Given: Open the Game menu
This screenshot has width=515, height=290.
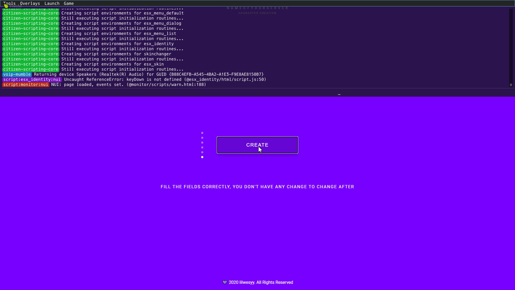Looking at the screenshot, I should coord(69,3).
